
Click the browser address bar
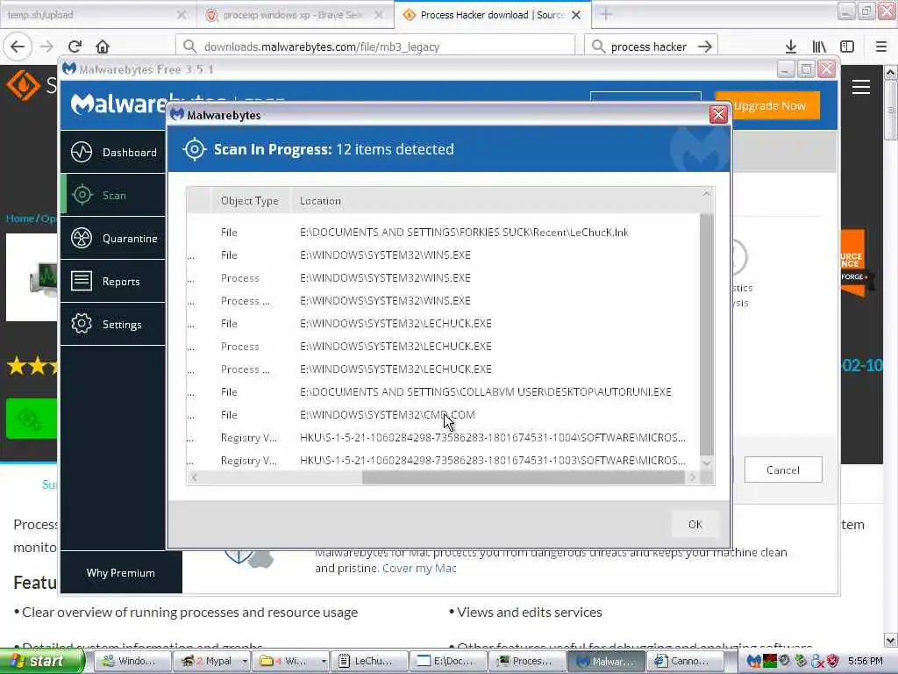pyautogui.click(x=375, y=47)
